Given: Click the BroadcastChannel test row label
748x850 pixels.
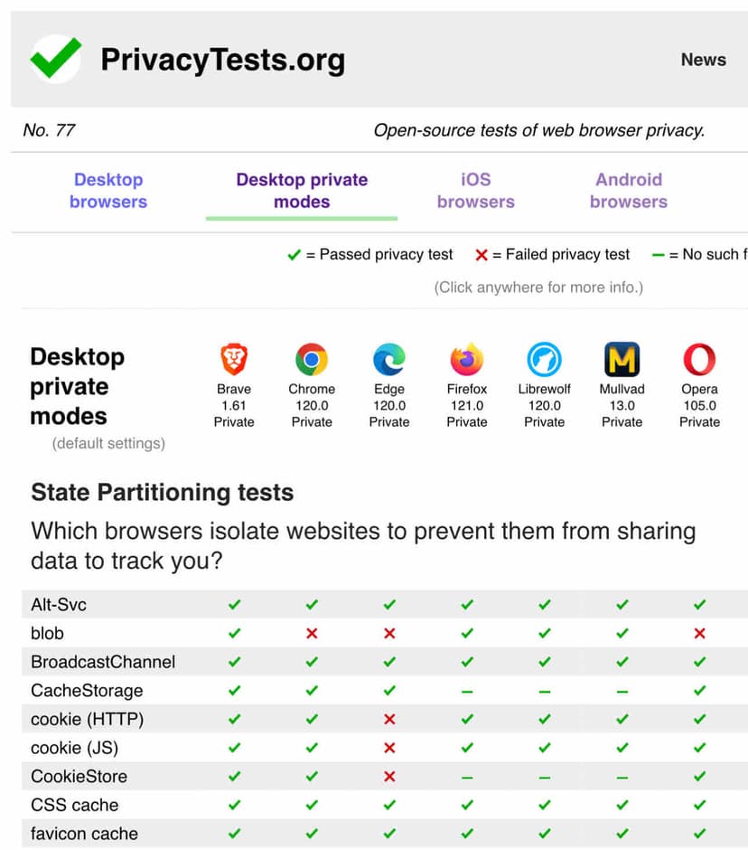Looking at the screenshot, I should 103,662.
